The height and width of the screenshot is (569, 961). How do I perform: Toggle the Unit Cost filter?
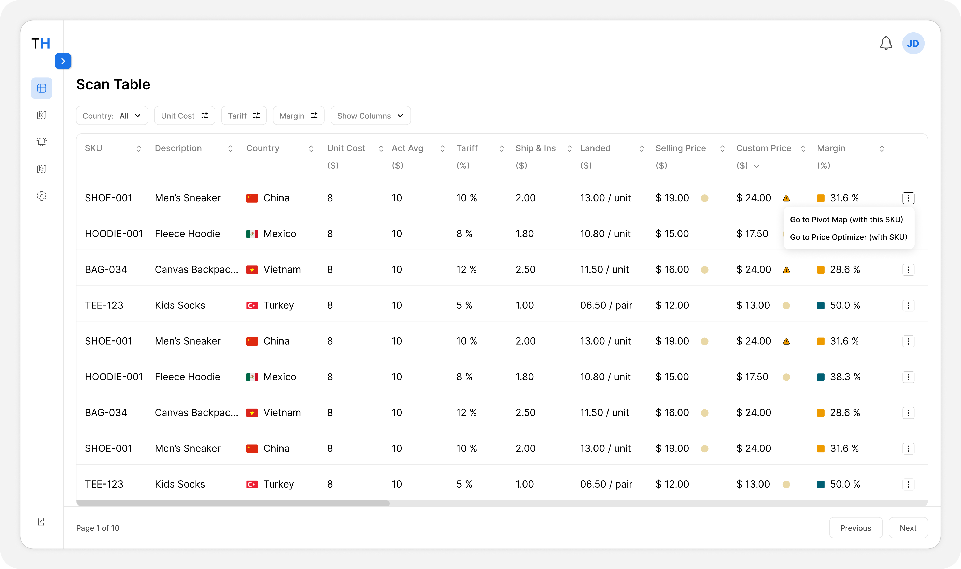185,116
